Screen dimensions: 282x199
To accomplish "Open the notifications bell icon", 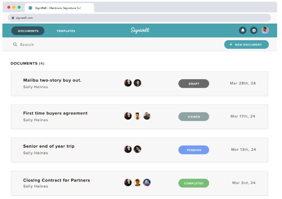I will (243, 30).
